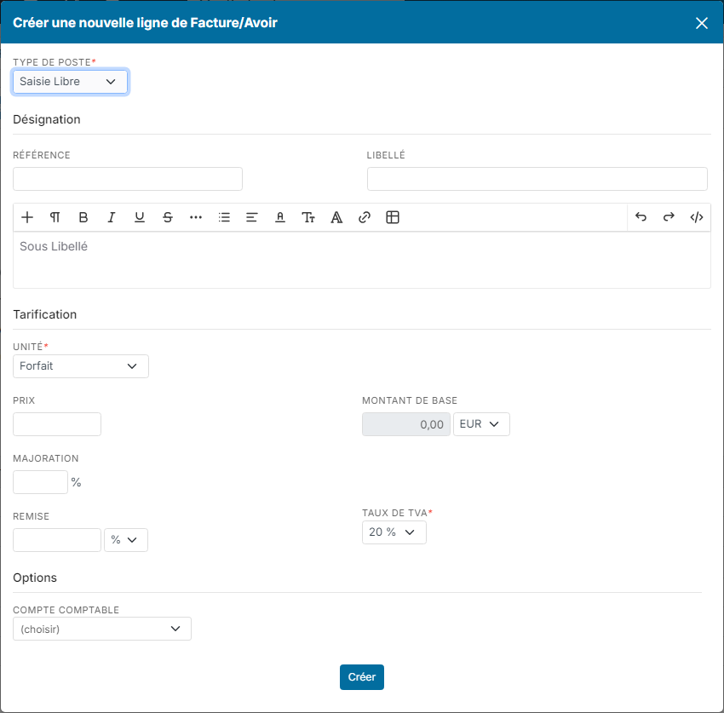The width and height of the screenshot is (724, 713).
Task: Insert a bulleted list
Action: tap(224, 217)
